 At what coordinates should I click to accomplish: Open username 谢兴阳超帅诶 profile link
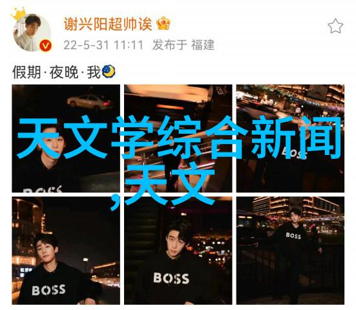(x=108, y=24)
